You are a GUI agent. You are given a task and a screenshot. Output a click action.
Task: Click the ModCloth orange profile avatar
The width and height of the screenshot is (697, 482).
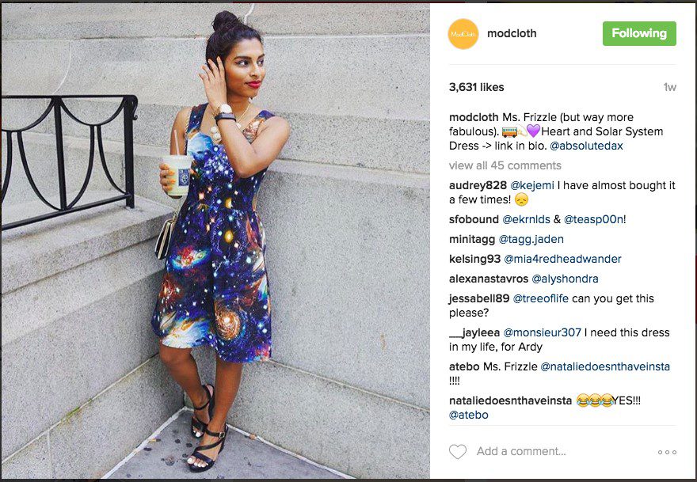pyautogui.click(x=463, y=34)
